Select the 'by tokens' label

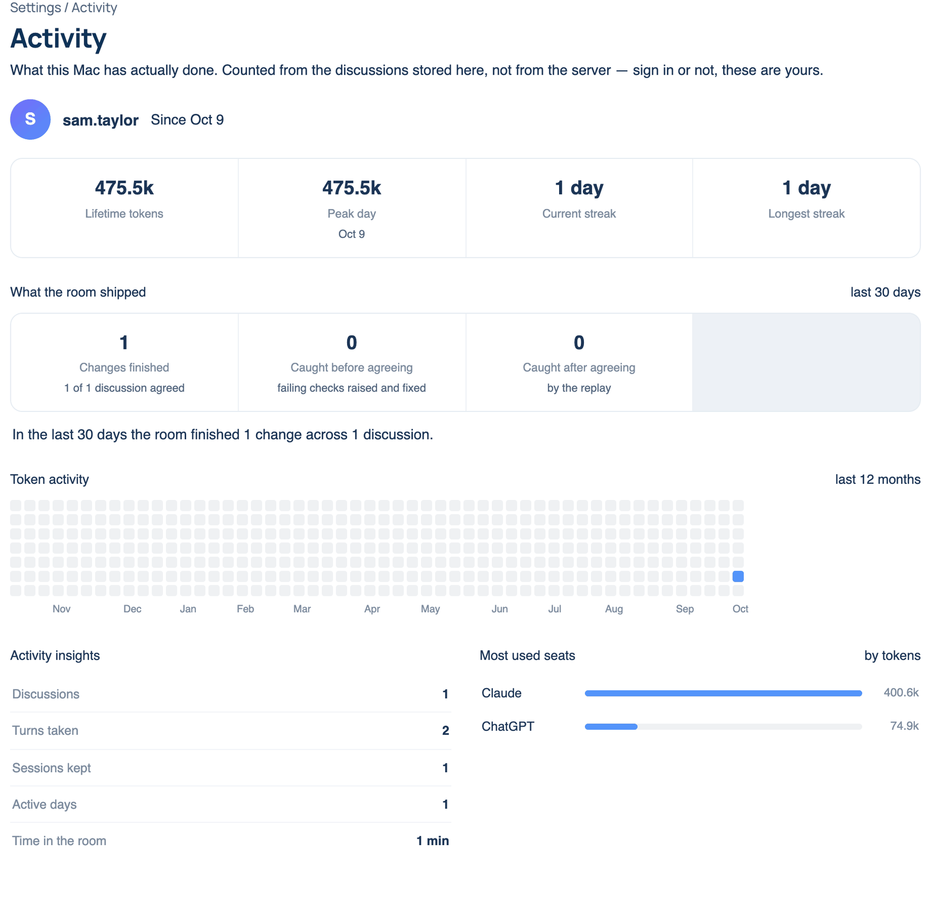click(x=892, y=656)
